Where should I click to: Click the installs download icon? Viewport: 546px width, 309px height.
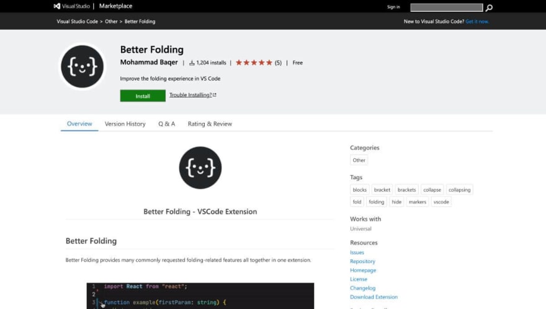192,63
